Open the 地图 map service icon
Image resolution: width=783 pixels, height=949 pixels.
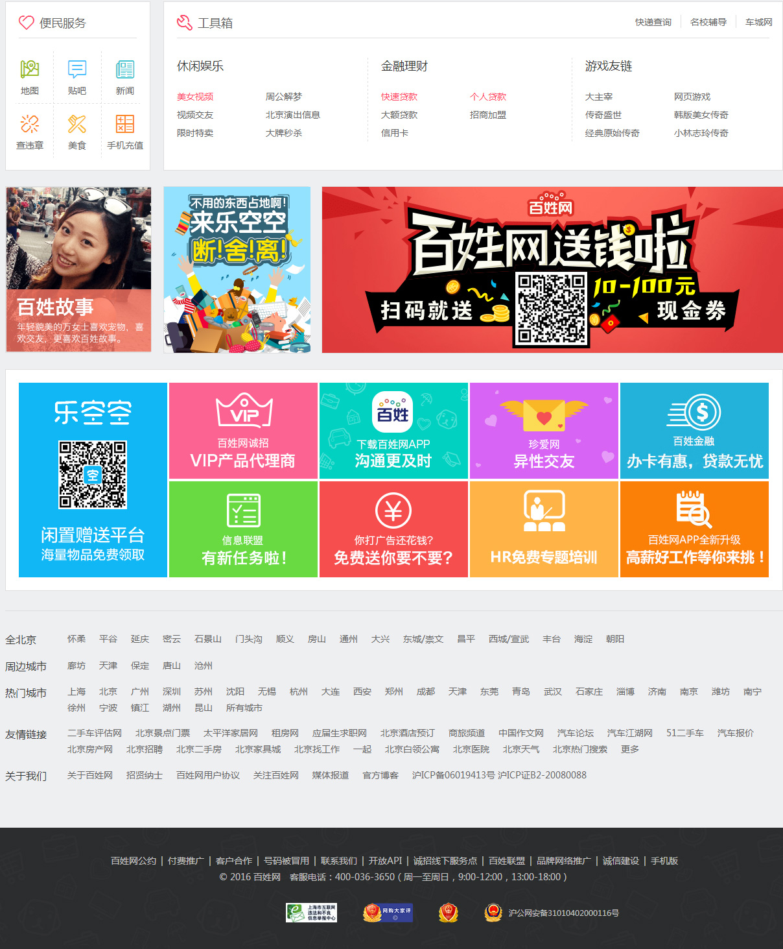(x=30, y=69)
